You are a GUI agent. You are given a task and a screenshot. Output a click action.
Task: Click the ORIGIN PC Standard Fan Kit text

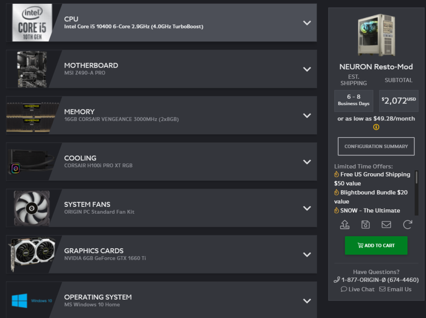pyautogui.click(x=99, y=212)
